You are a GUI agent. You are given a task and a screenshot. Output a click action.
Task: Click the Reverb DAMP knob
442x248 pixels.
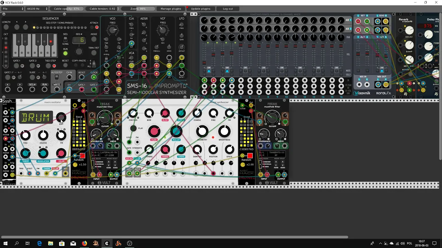pyautogui.click(x=409, y=45)
